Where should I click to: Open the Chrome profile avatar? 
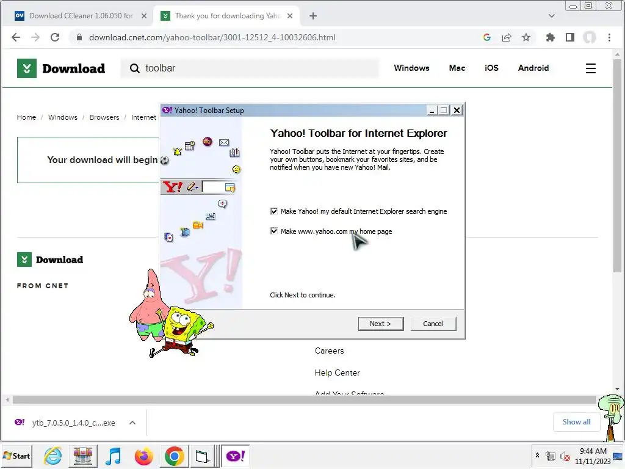click(590, 37)
